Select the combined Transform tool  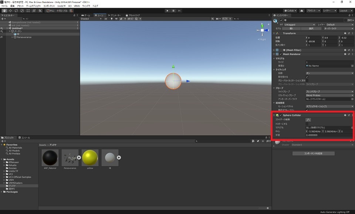(x=34, y=11)
